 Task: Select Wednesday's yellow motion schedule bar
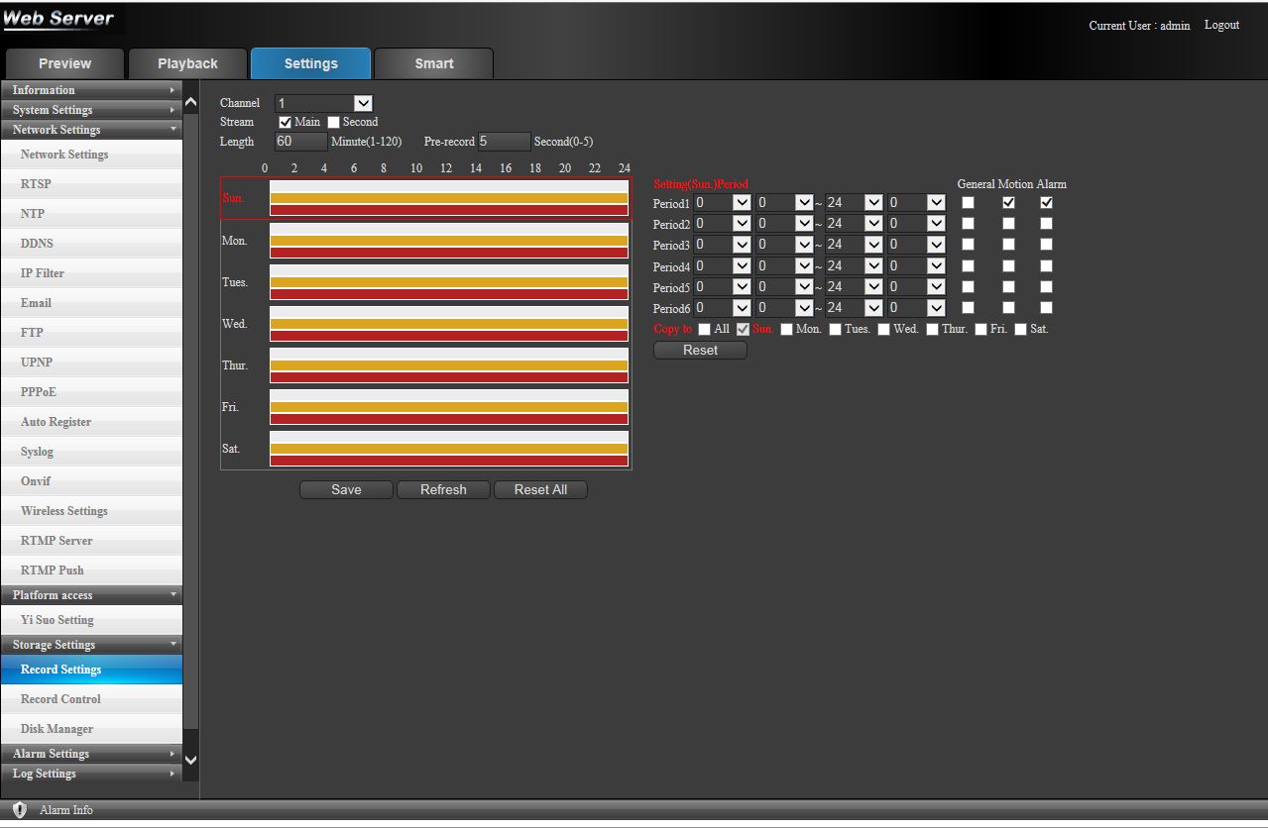click(x=448, y=324)
